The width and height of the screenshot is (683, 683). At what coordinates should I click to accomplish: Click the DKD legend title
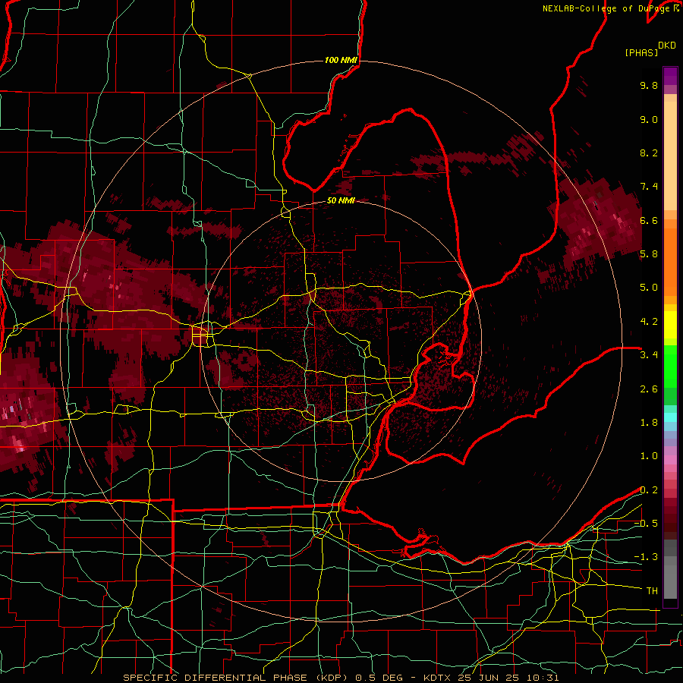[x=666, y=46]
